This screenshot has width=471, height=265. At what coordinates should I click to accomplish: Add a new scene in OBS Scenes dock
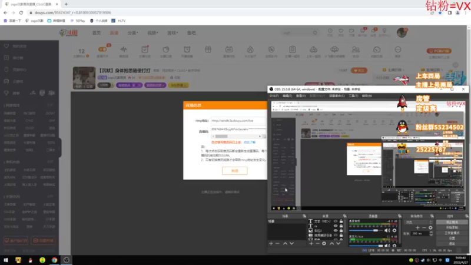pyautogui.click(x=271, y=243)
